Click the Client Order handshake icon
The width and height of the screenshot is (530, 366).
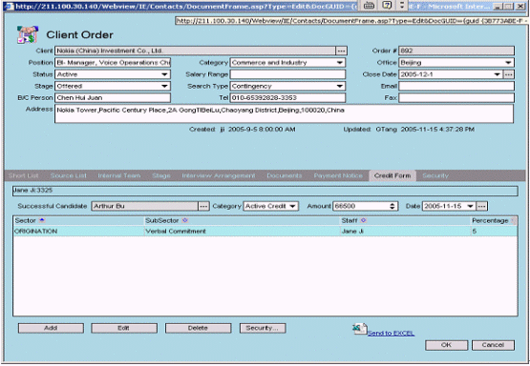click(28, 34)
